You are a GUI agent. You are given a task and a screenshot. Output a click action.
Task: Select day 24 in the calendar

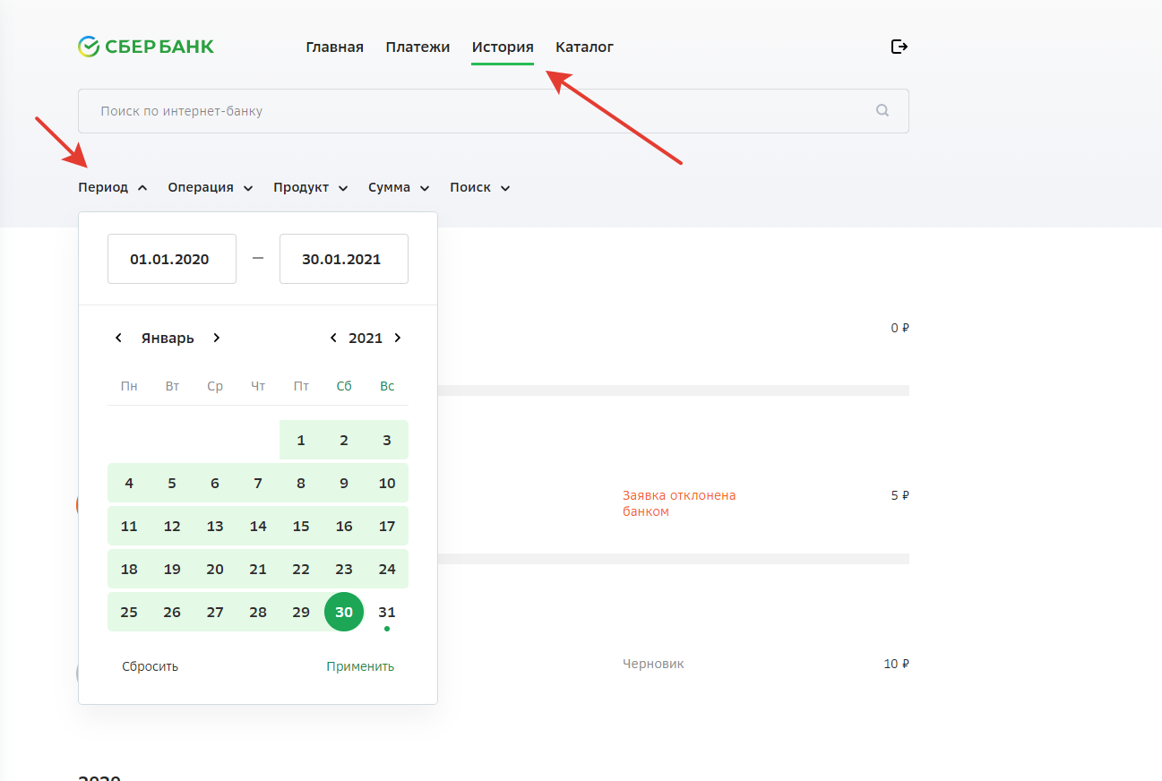point(387,569)
